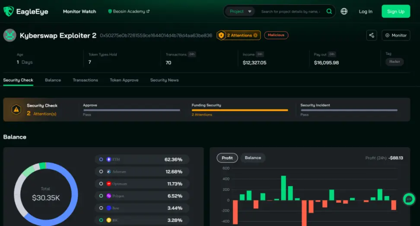
Task: Expand the Approve check section
Action: [x=131, y=110]
